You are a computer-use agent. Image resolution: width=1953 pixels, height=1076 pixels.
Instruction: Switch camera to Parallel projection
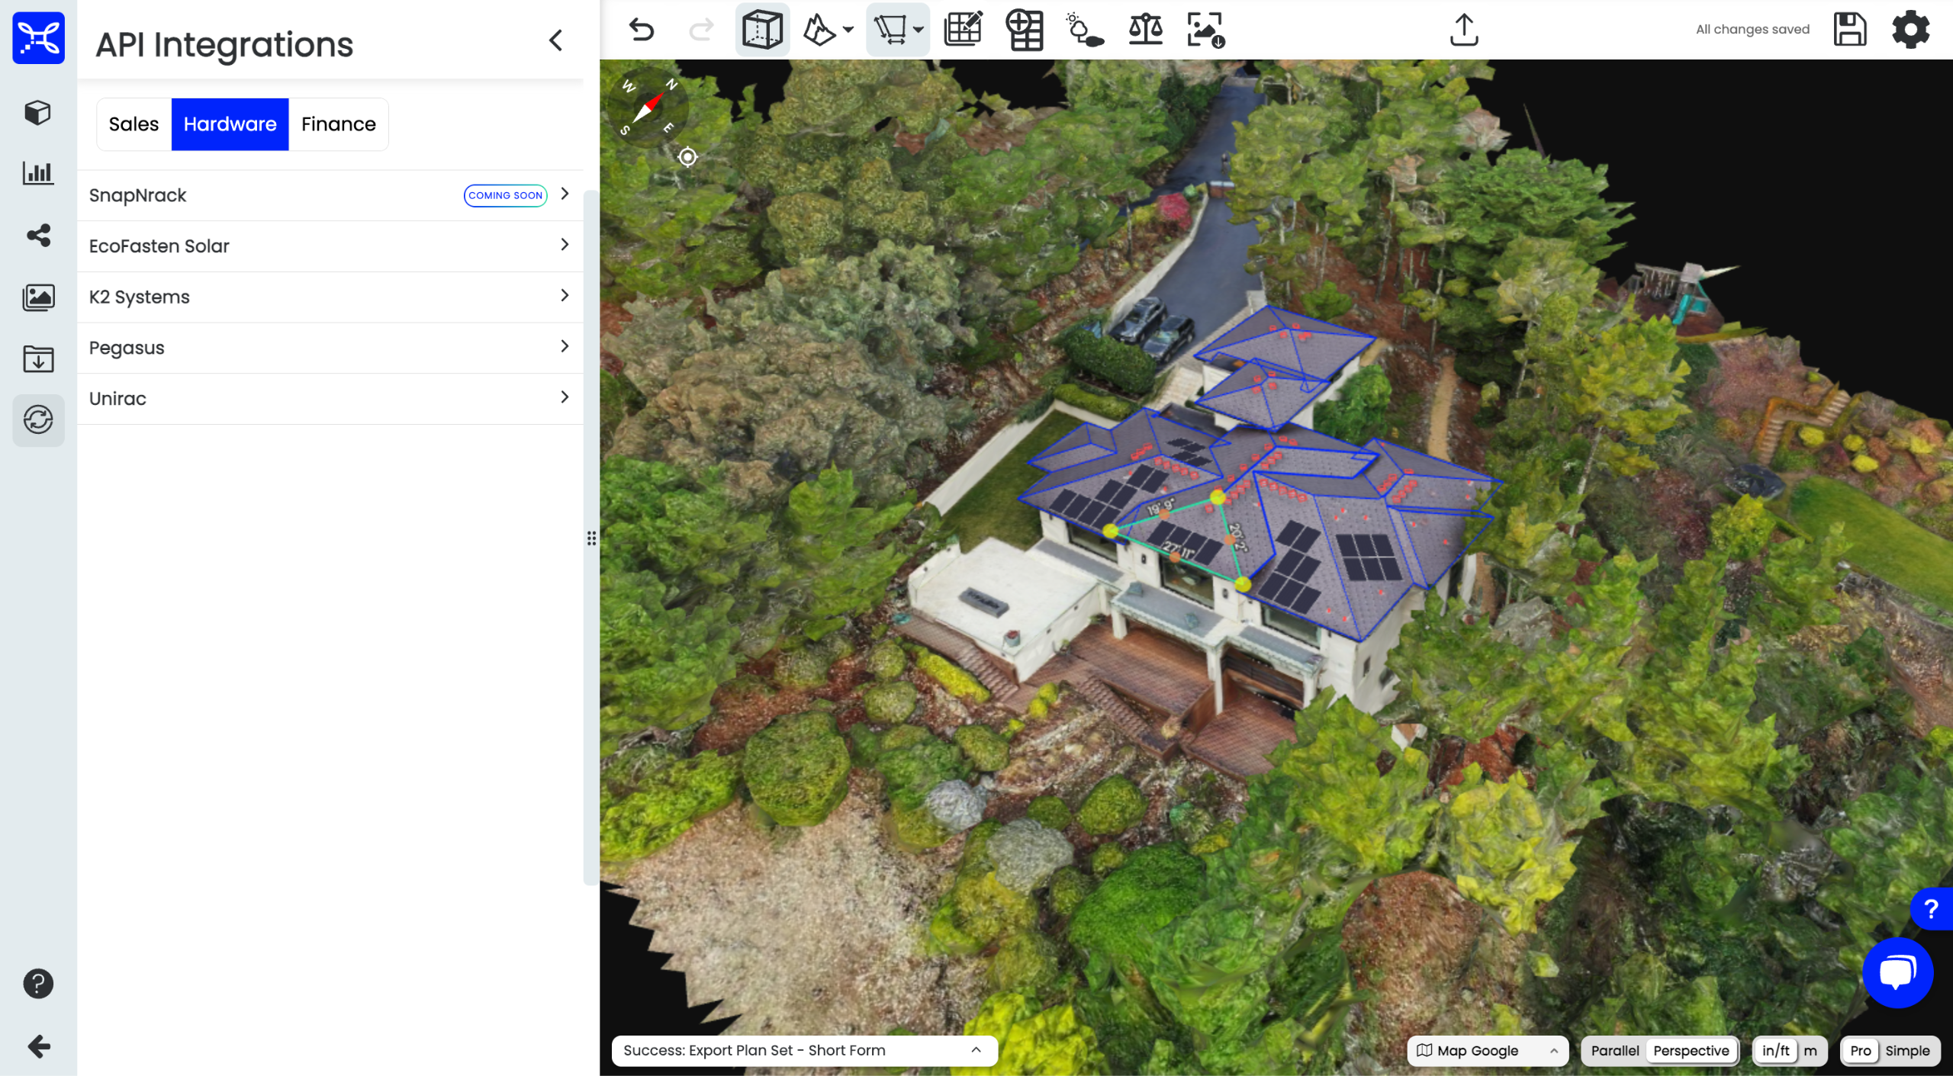coord(1614,1050)
